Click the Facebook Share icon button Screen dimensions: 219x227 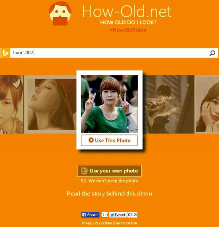90,215
